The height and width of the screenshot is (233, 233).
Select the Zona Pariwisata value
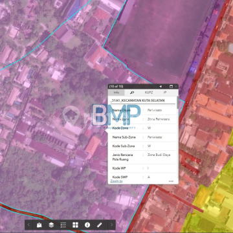pos(159,119)
